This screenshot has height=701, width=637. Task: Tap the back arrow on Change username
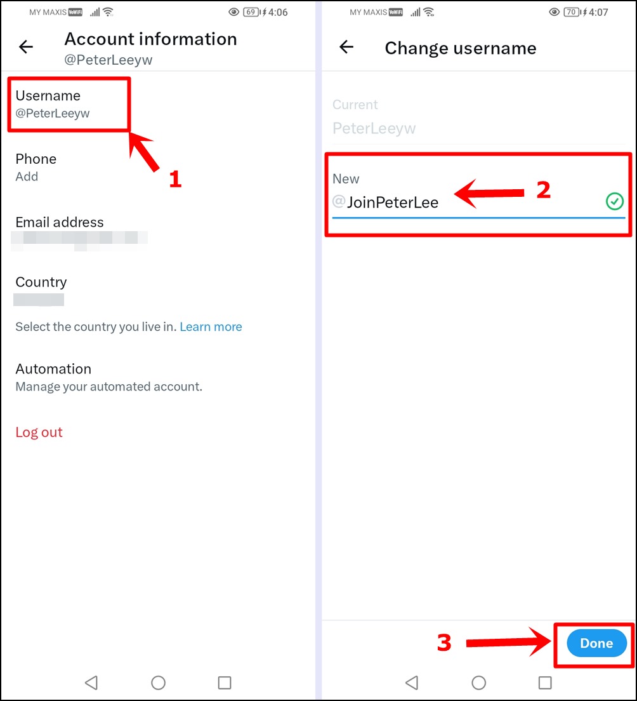[346, 47]
